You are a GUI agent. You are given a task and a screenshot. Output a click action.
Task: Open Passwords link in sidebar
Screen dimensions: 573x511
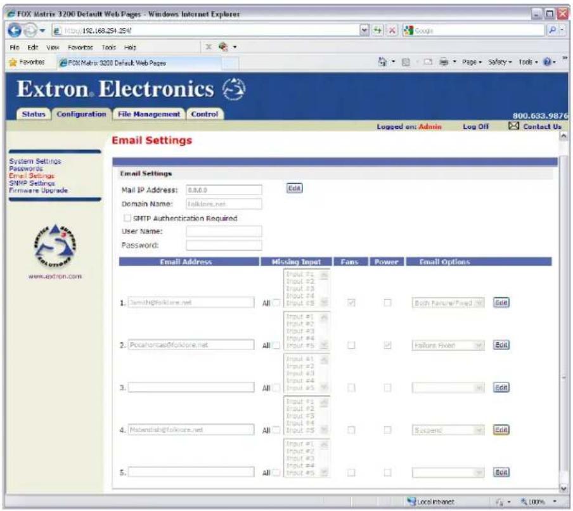coord(26,168)
